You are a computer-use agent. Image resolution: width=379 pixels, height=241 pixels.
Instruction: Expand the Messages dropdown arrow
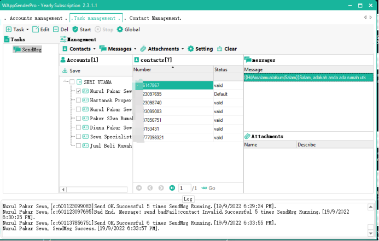click(x=135, y=49)
